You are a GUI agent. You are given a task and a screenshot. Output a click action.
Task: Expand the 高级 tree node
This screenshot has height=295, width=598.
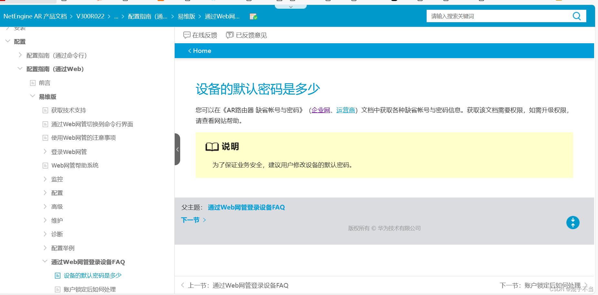[x=45, y=206]
